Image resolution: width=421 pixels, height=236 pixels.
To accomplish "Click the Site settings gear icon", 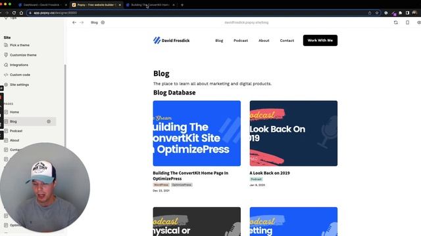I will 6,85.
